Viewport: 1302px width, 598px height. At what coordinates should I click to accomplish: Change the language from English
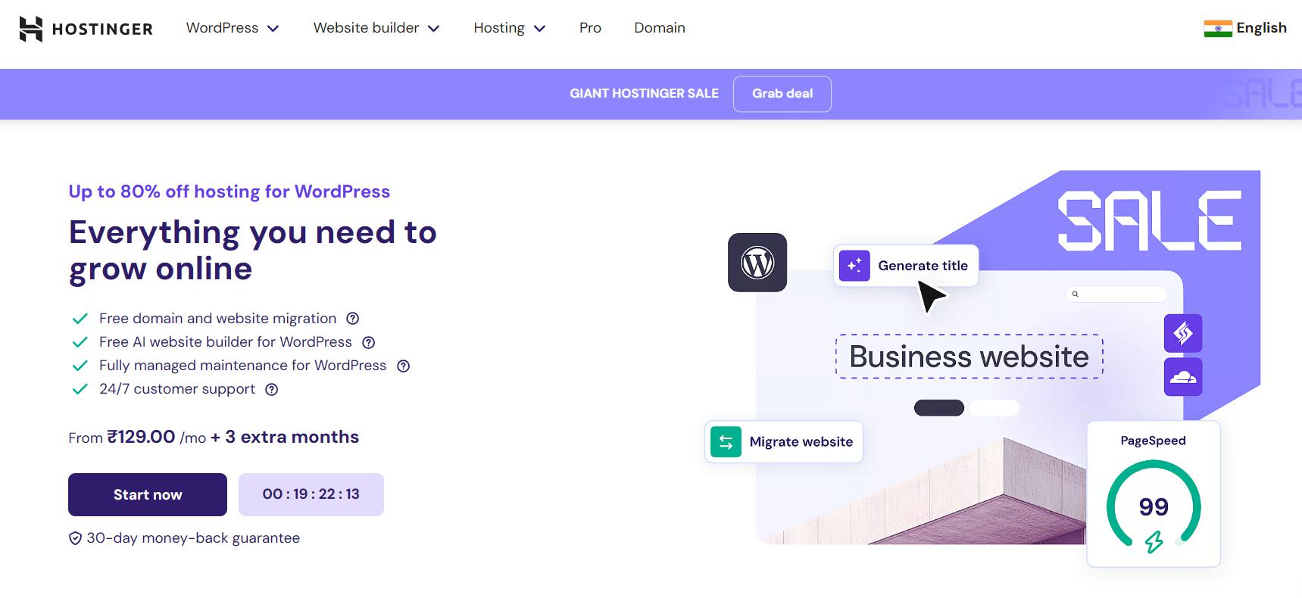point(1261,28)
